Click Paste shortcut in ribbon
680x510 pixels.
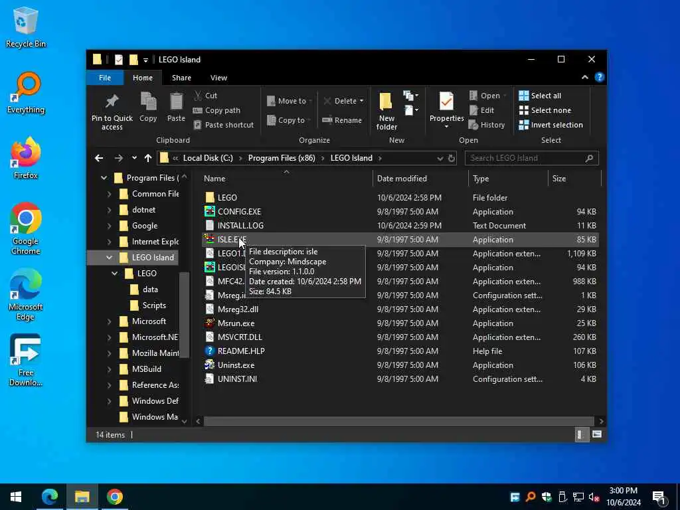(x=223, y=125)
